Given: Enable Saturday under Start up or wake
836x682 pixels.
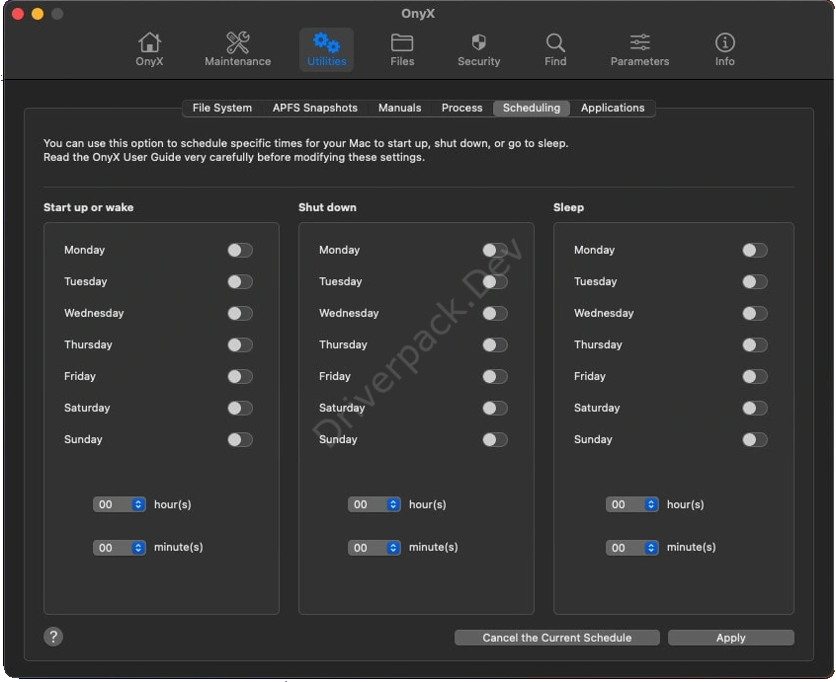Looking at the screenshot, I should tap(240, 408).
